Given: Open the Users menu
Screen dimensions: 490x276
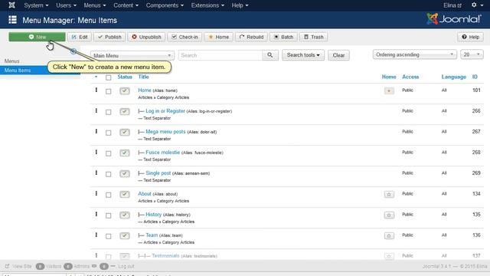Looking at the screenshot, I should coord(66,5).
